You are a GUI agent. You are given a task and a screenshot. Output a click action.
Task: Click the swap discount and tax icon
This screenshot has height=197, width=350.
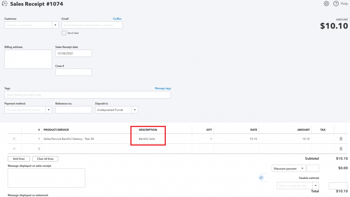pos(261,178)
